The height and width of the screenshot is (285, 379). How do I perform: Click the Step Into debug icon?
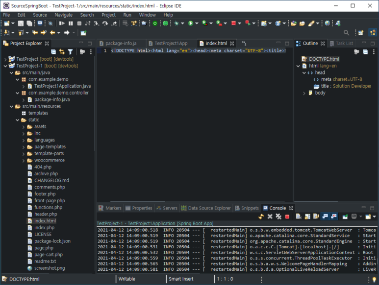pyautogui.click(x=96, y=24)
